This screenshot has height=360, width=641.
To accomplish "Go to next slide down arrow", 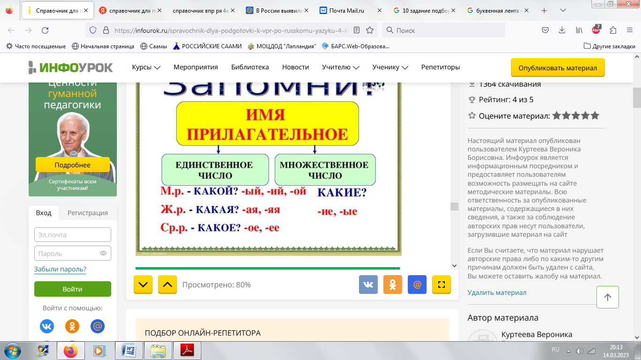I will (143, 285).
